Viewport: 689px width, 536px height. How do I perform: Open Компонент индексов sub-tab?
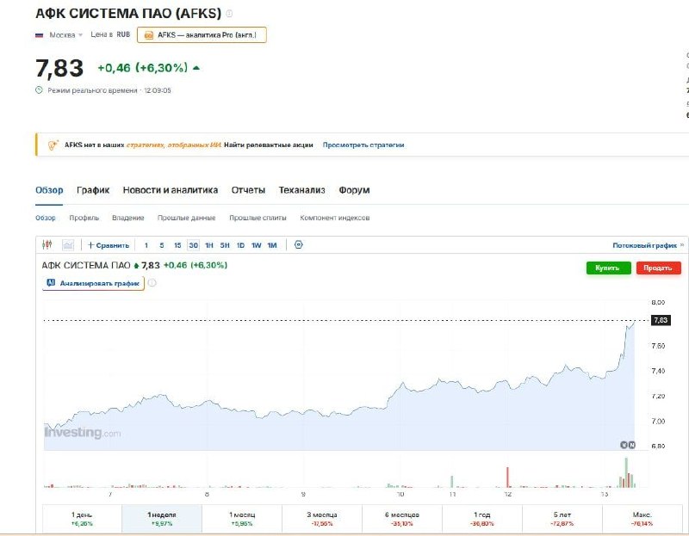(335, 218)
